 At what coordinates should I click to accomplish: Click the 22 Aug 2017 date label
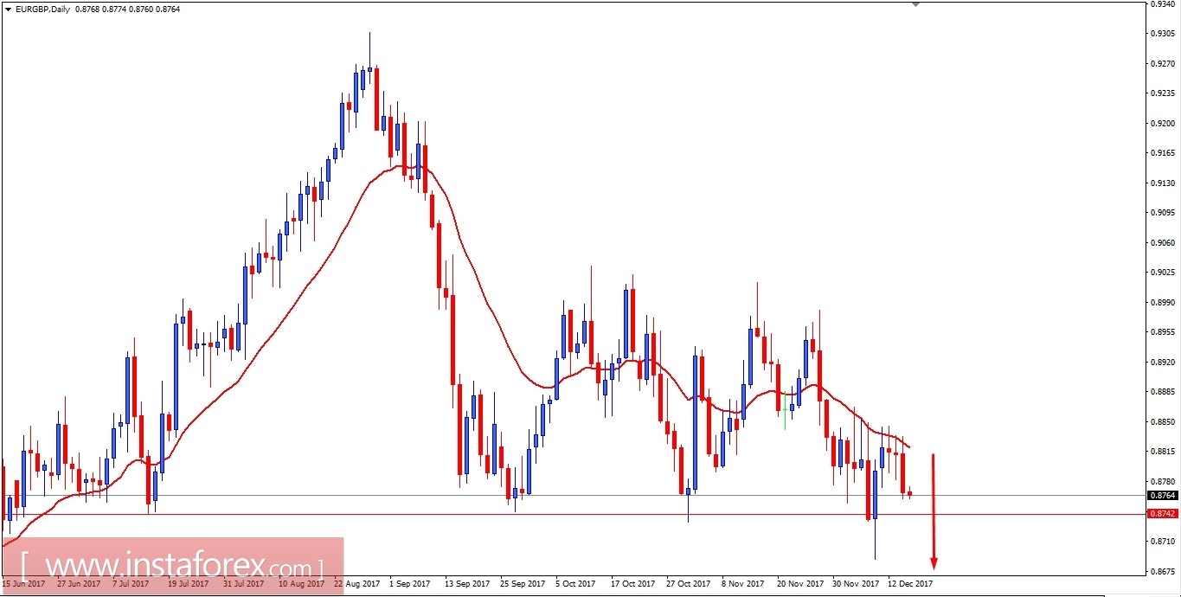pyautogui.click(x=357, y=584)
